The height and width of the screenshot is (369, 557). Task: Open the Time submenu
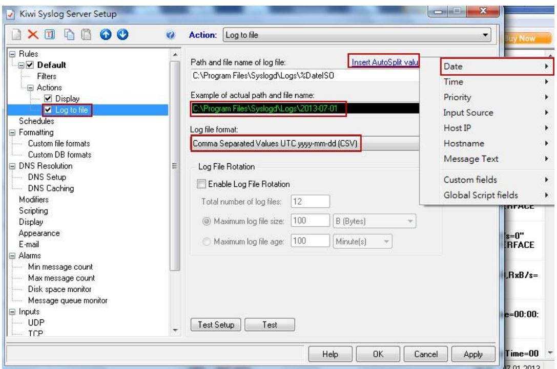coord(497,81)
